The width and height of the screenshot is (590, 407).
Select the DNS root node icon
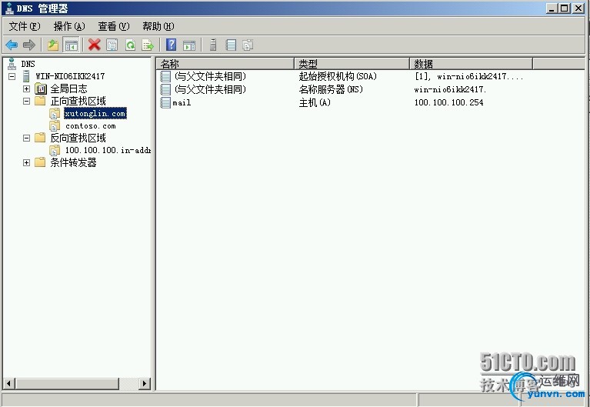[x=12, y=64]
